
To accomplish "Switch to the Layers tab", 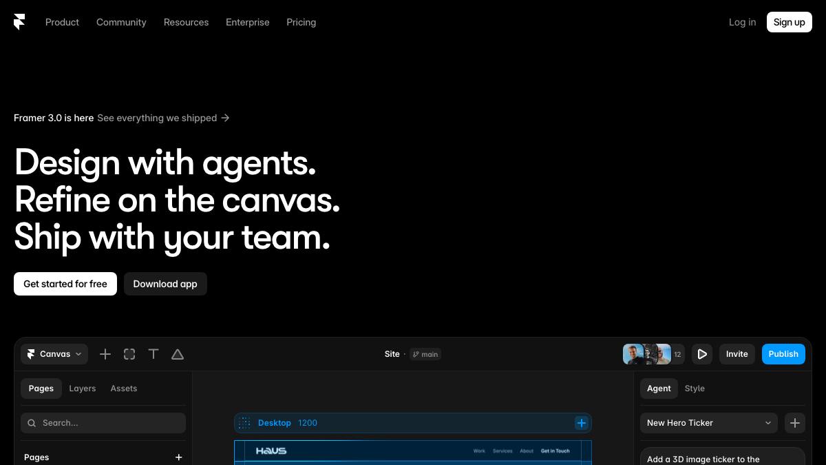I will click(83, 389).
